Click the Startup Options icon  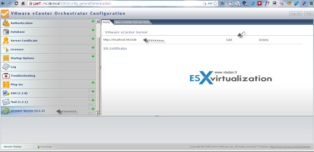6,58
